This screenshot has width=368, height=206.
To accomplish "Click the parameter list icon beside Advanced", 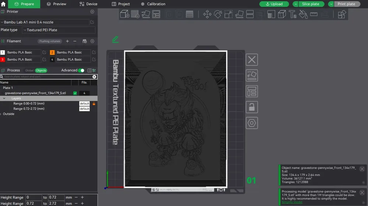I will tap(89, 70).
